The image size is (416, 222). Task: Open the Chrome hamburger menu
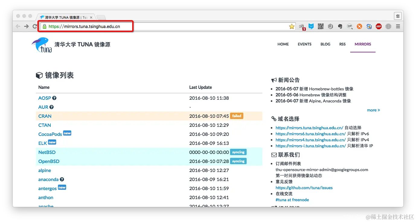pos(398,27)
